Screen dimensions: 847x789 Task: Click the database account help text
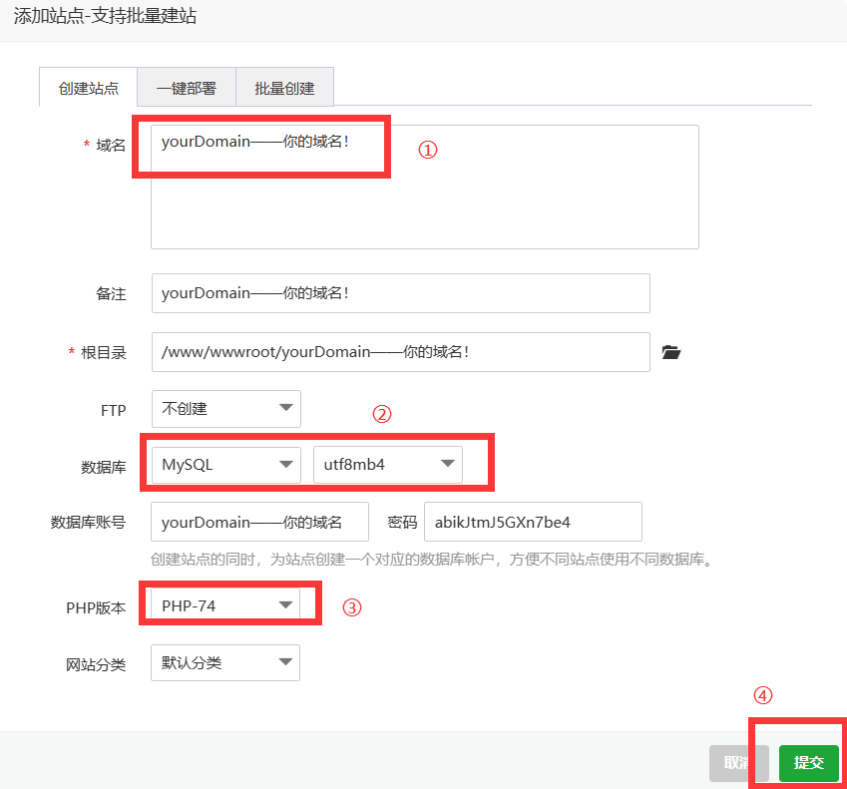coord(432,560)
